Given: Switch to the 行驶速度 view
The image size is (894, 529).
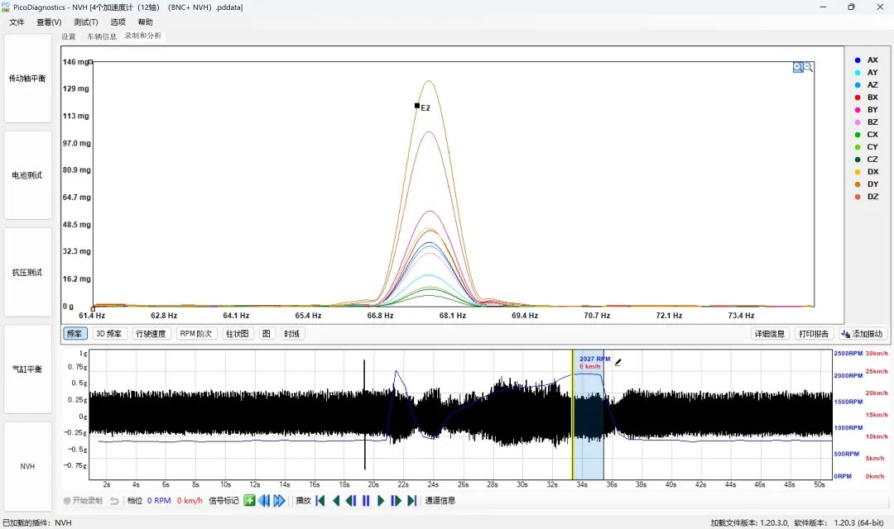Looking at the screenshot, I should point(151,334).
